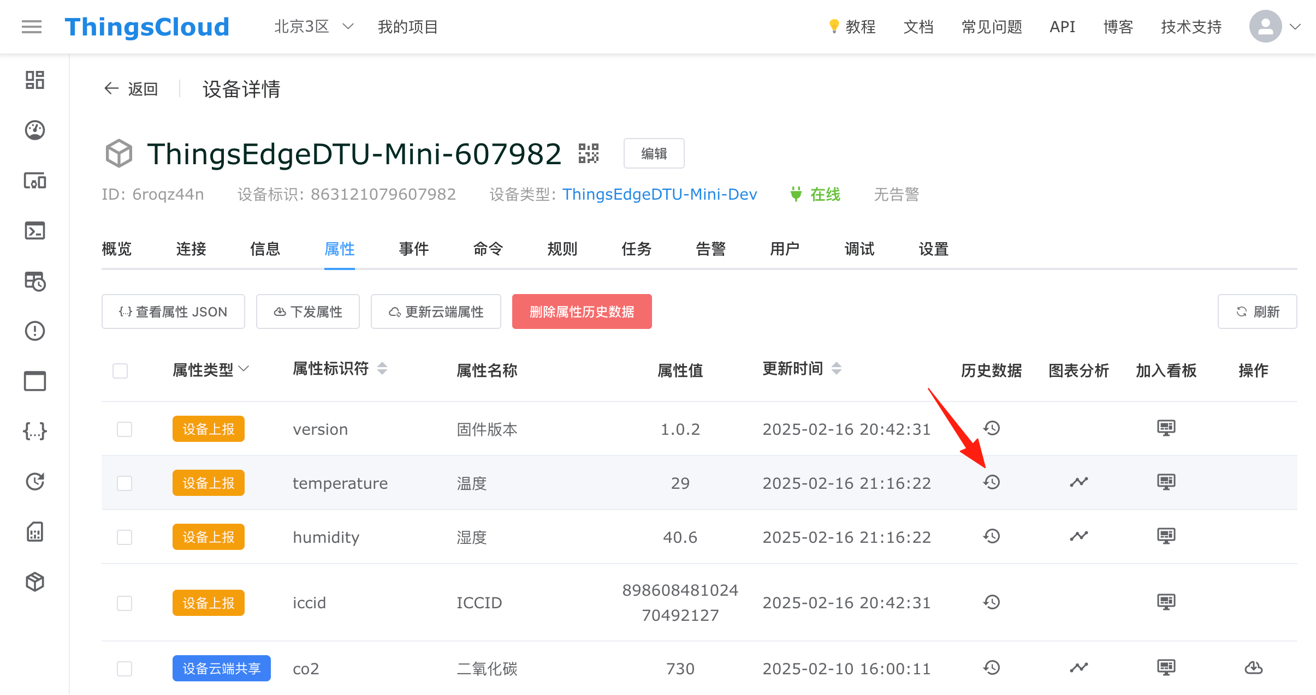Check the version row checkbox
This screenshot has width=1316, height=695.
click(125, 429)
